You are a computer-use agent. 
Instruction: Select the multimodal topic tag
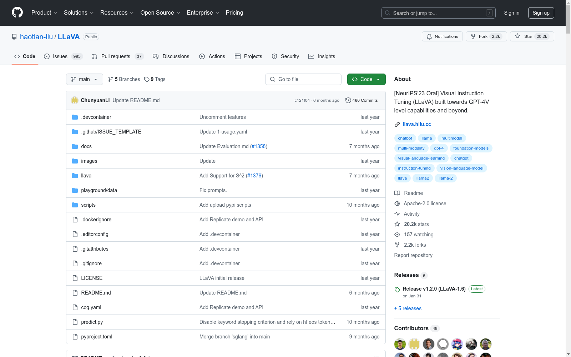pos(452,138)
